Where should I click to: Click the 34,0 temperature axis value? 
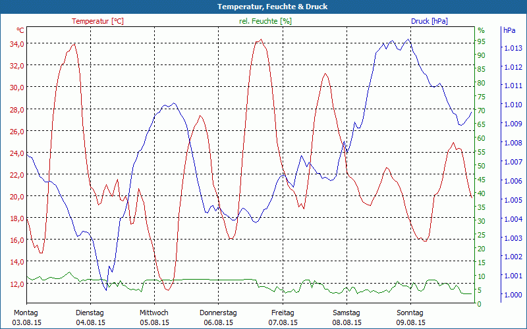click(x=17, y=43)
